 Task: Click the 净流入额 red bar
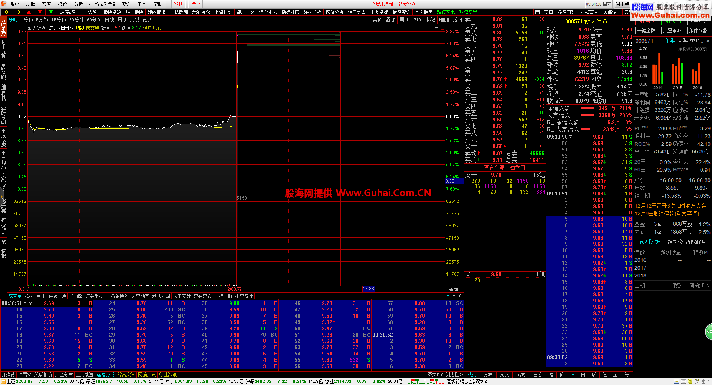(x=587, y=108)
